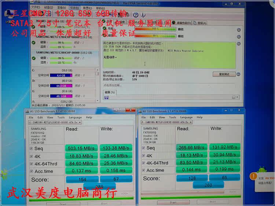
Task: Click the info toolbar icon beside help
Action: [x=143, y=15]
